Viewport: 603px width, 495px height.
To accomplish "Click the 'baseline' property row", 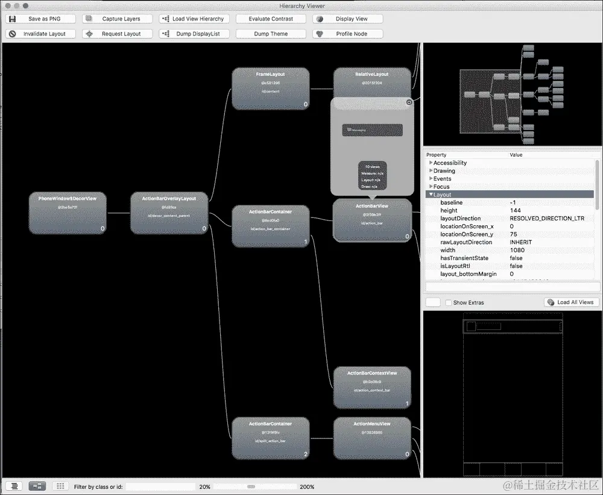I will pyautogui.click(x=510, y=202).
